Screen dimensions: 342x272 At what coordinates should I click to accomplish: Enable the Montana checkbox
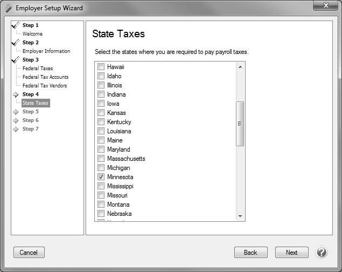[x=101, y=205]
